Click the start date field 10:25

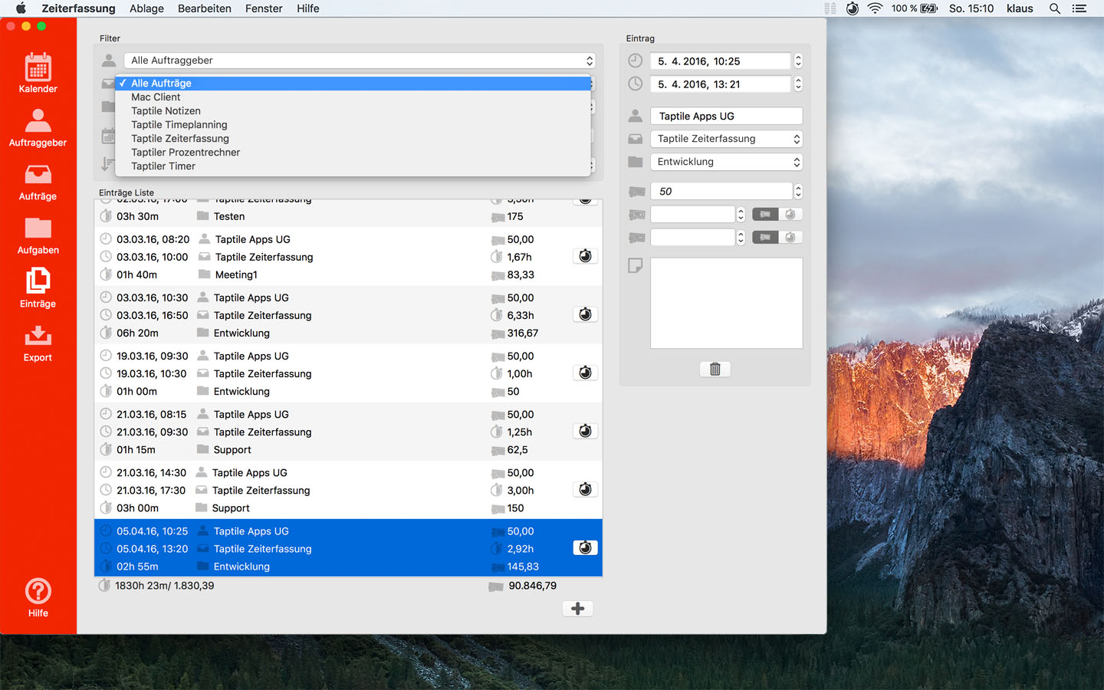721,61
